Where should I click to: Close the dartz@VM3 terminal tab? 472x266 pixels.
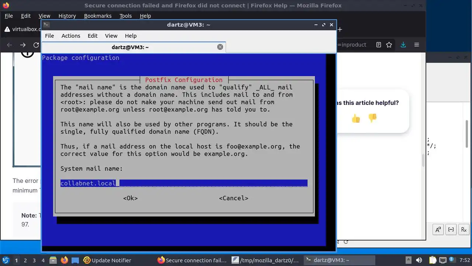[220, 47]
